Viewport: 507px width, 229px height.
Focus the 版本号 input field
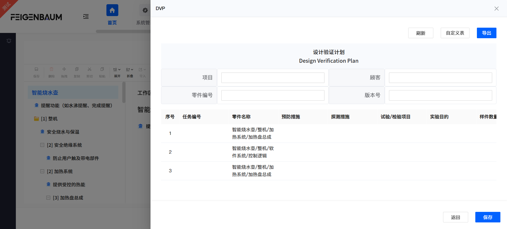coord(440,95)
